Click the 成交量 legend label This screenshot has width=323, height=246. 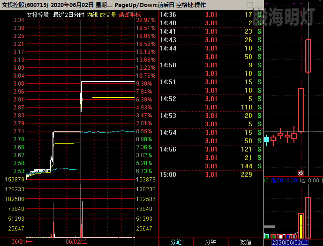pos(108,15)
